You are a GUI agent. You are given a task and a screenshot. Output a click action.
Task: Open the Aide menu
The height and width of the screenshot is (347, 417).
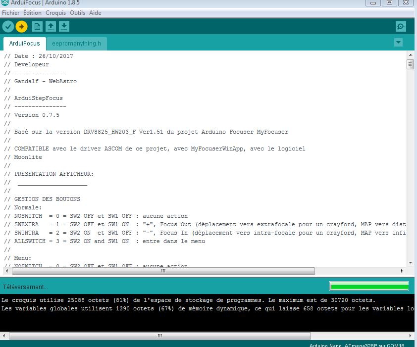(x=95, y=13)
